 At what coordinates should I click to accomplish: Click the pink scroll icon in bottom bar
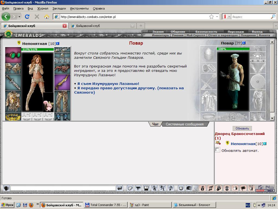click(x=210, y=188)
